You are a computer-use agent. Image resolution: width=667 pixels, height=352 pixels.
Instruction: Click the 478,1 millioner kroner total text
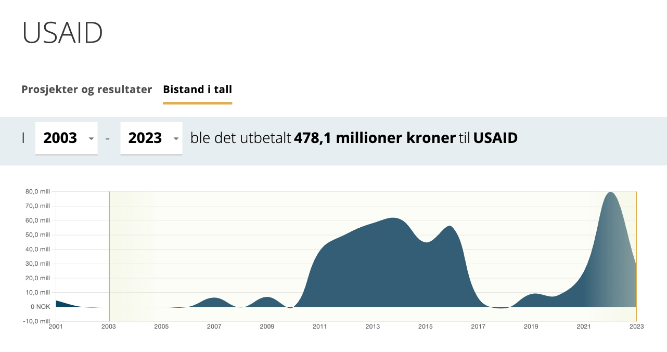tap(375, 138)
